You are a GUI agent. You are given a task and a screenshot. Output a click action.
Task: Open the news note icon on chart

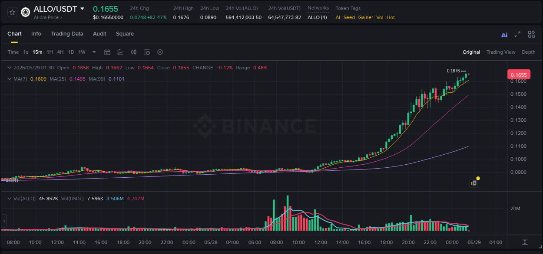pos(474,183)
